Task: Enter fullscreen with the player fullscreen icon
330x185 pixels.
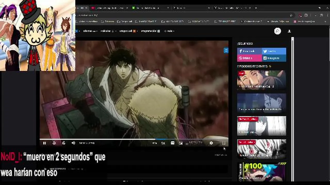Action: 224,143
